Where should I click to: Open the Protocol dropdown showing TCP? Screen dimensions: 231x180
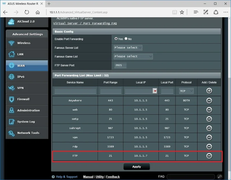186,91
